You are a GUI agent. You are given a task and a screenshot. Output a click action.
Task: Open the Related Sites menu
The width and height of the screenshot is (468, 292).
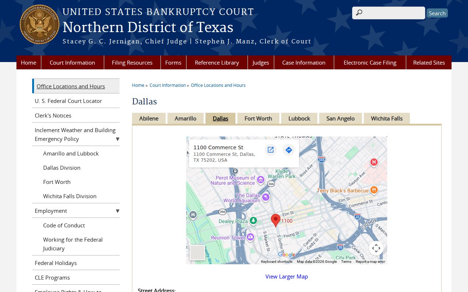[429, 62]
